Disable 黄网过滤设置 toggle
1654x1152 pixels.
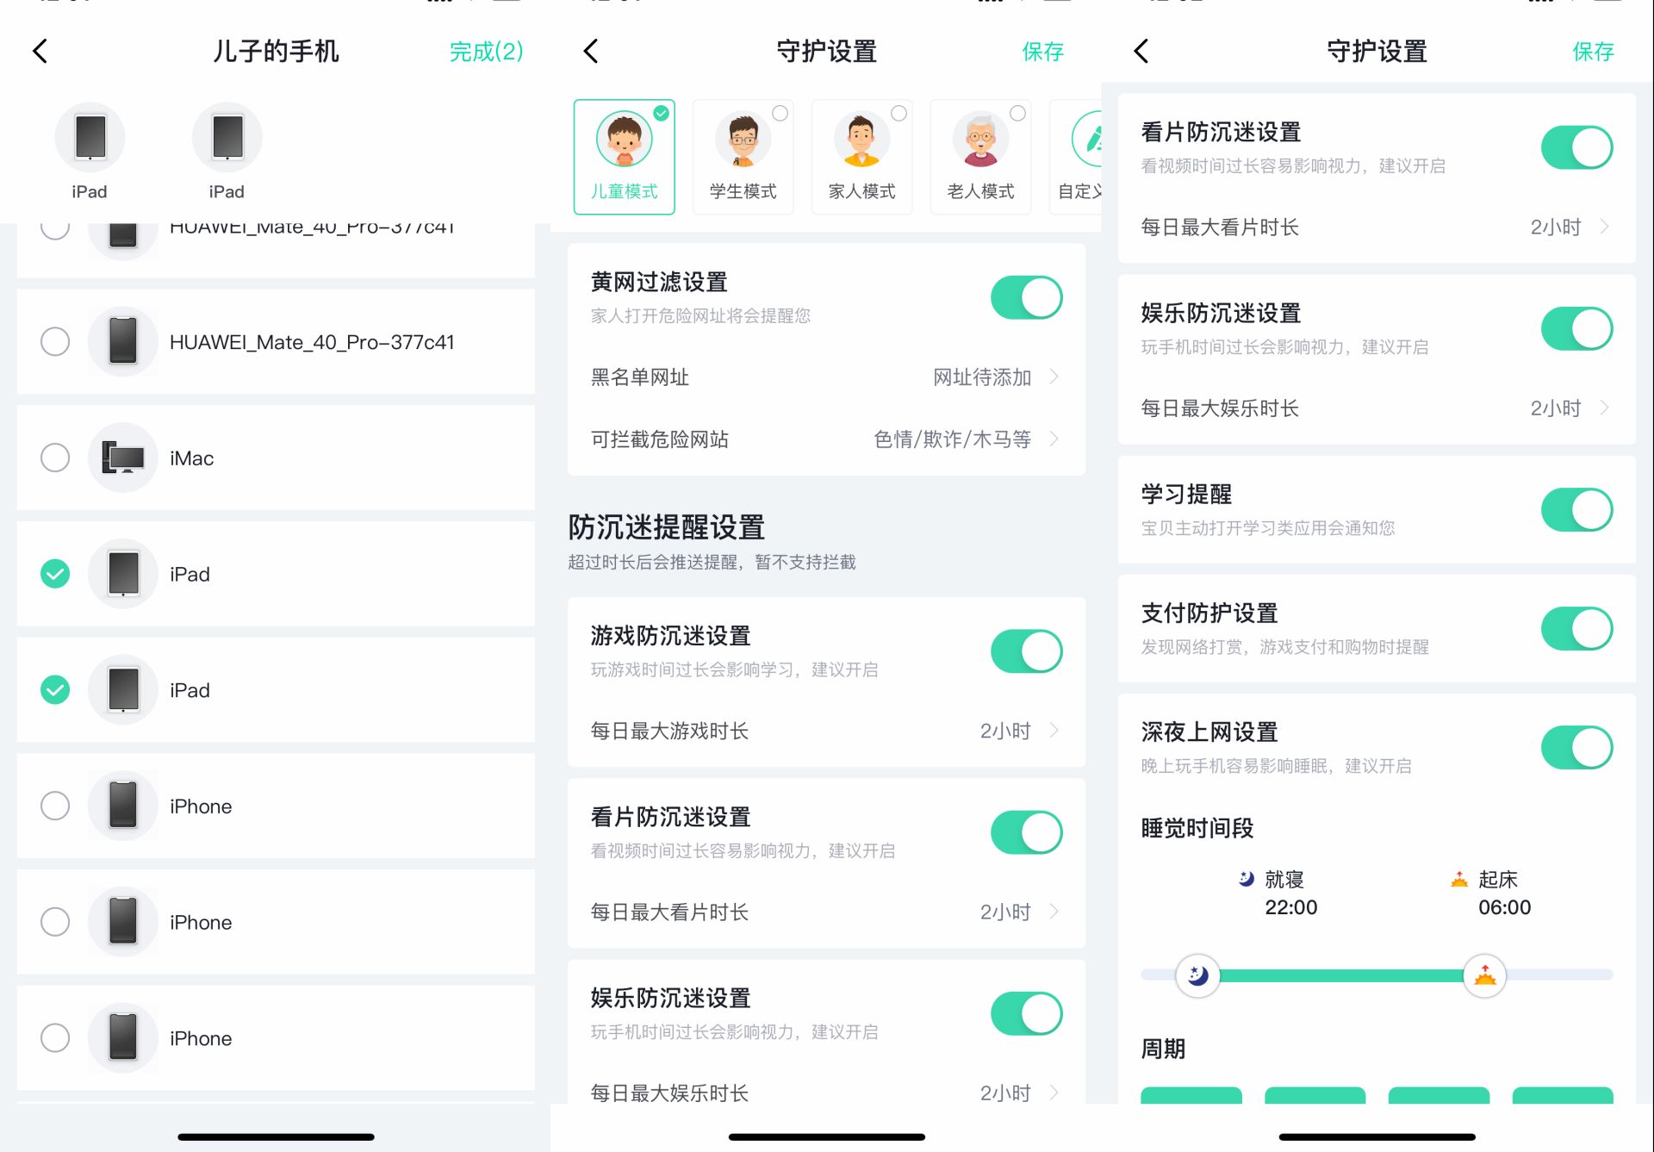pos(1026,297)
